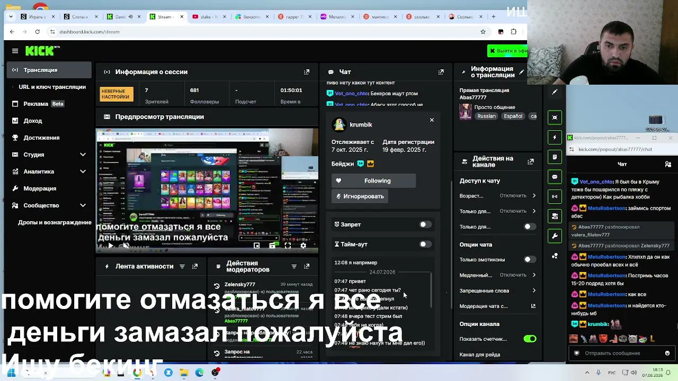Viewport: 678px width, 381px height.
Task: Toggle the activity feed lightning widget
Action: (555, 137)
